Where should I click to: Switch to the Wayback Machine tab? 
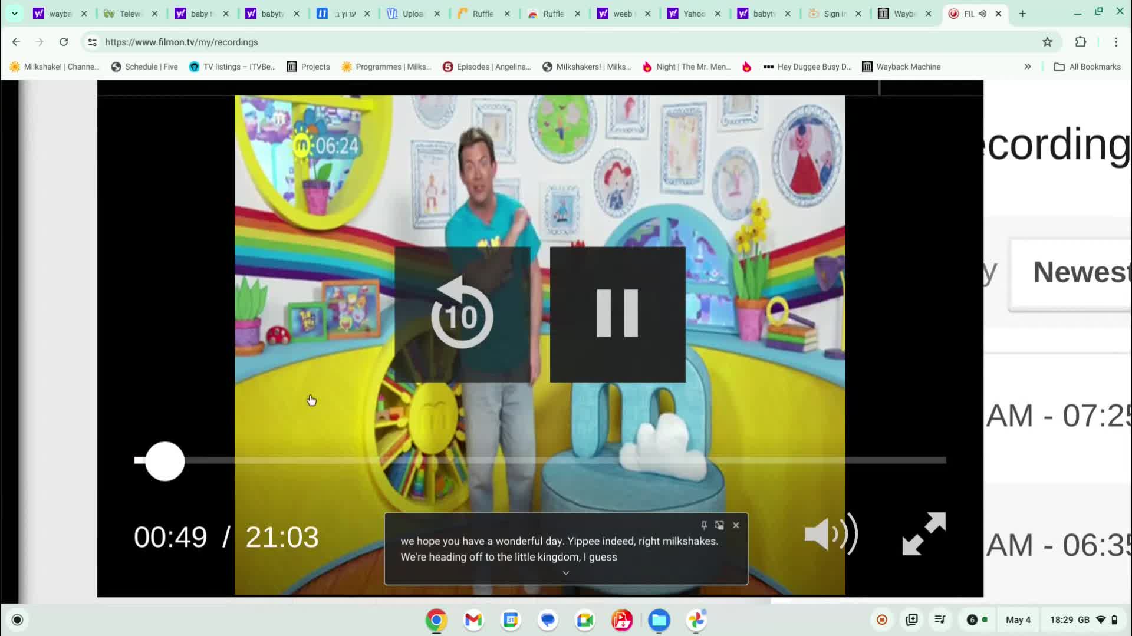[903, 13]
